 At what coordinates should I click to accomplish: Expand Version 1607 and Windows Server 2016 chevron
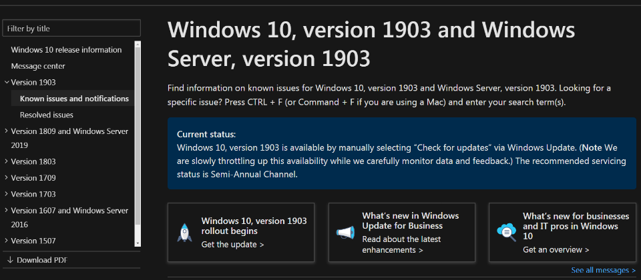click(x=7, y=211)
